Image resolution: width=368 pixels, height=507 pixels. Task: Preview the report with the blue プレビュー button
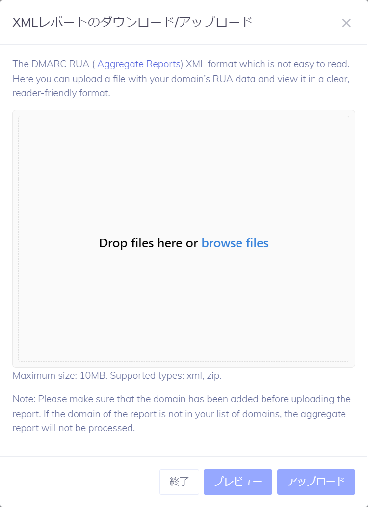coord(238,482)
